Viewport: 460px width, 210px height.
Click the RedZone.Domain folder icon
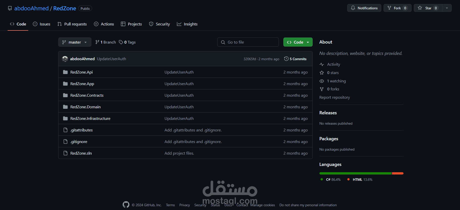[x=65, y=107]
